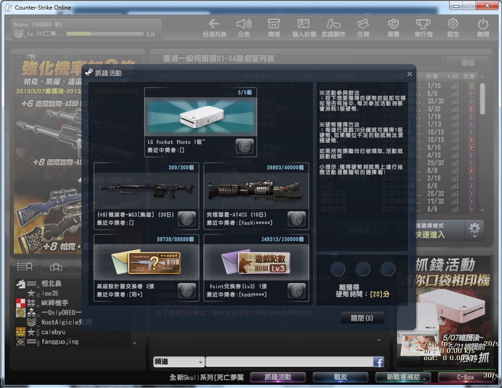
Task: Open the clan (軍團) shield icon
Action: (393, 27)
